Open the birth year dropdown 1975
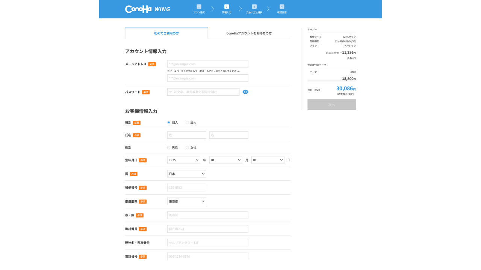This screenshot has width=481, height=270. (184, 160)
